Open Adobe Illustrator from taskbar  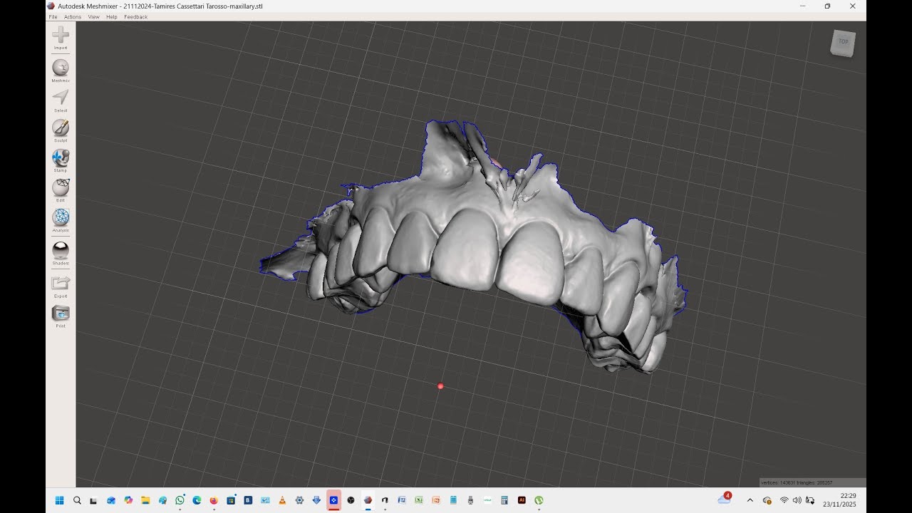click(x=522, y=500)
